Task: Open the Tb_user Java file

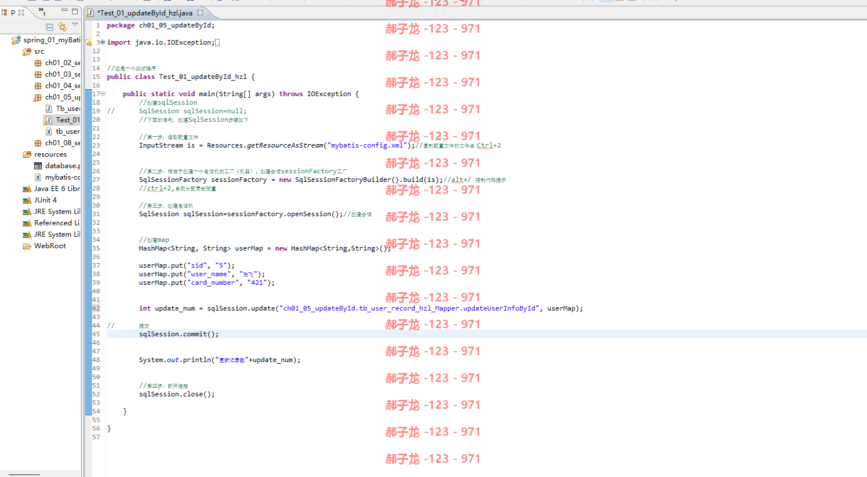Action: 62,109
